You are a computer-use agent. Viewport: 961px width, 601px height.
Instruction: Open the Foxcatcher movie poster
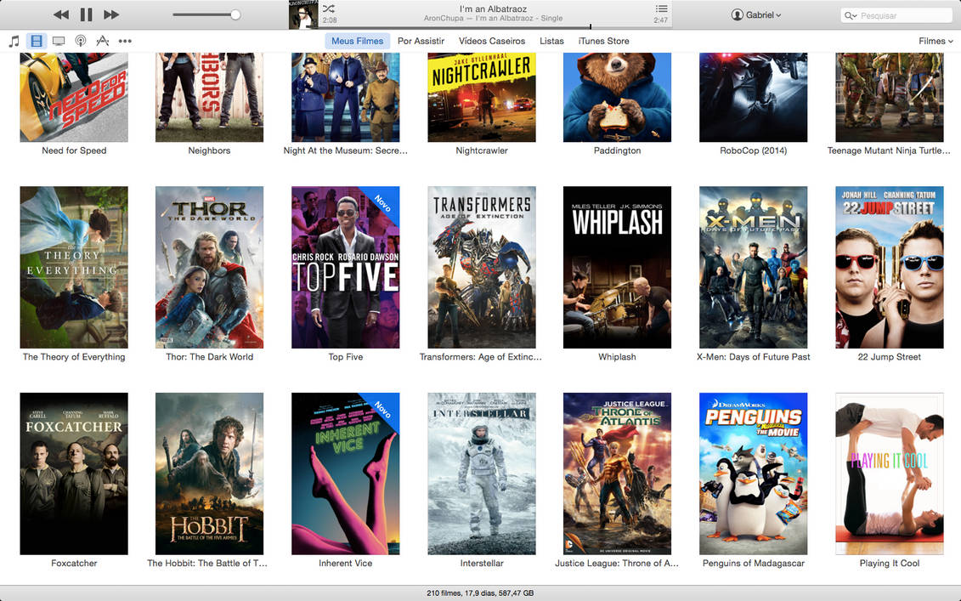74,473
